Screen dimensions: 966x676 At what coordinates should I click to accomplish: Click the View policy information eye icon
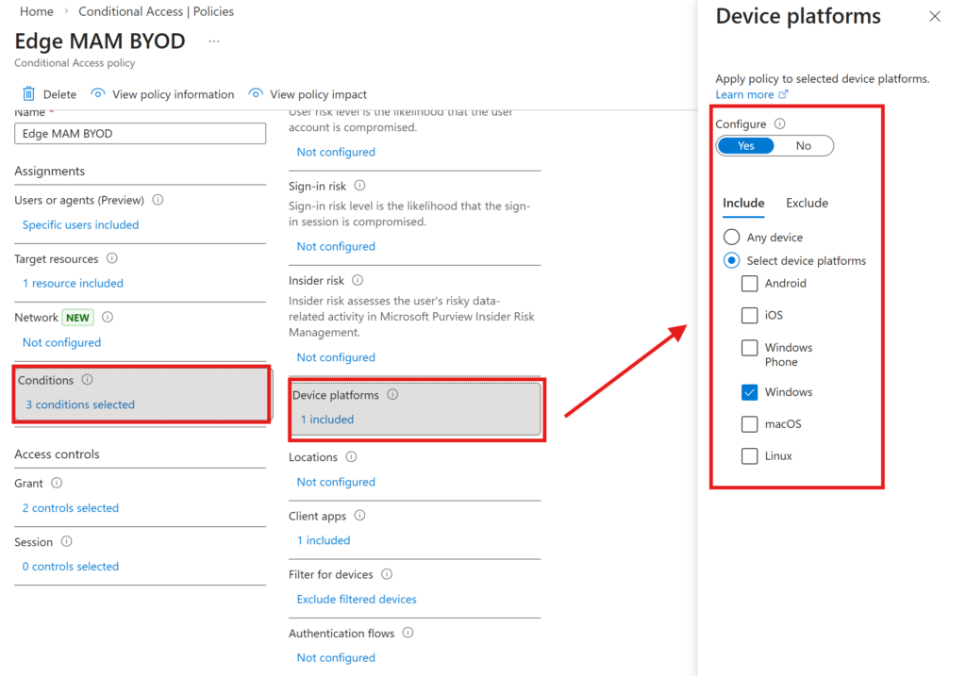pyautogui.click(x=98, y=94)
